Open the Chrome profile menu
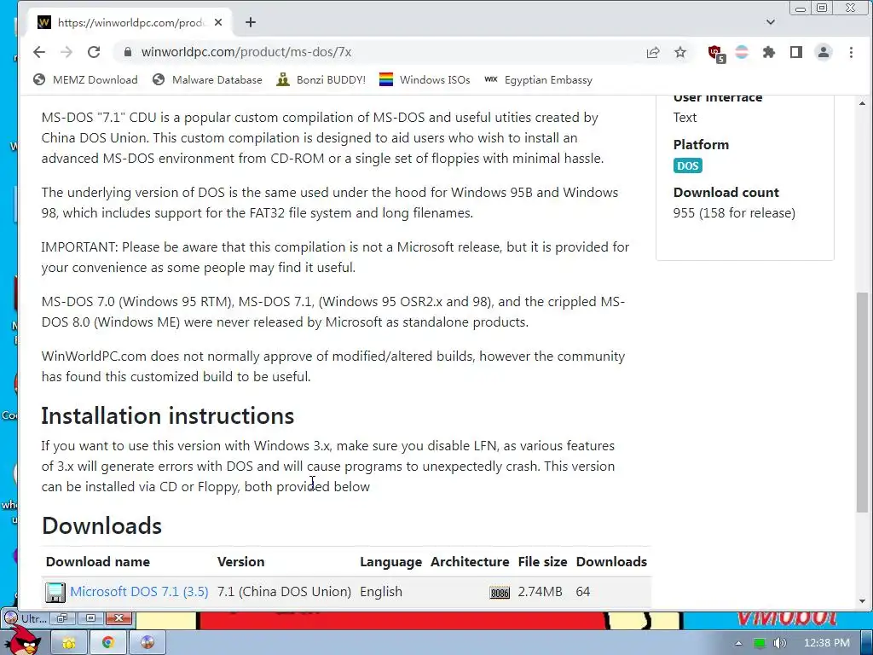 tap(824, 52)
